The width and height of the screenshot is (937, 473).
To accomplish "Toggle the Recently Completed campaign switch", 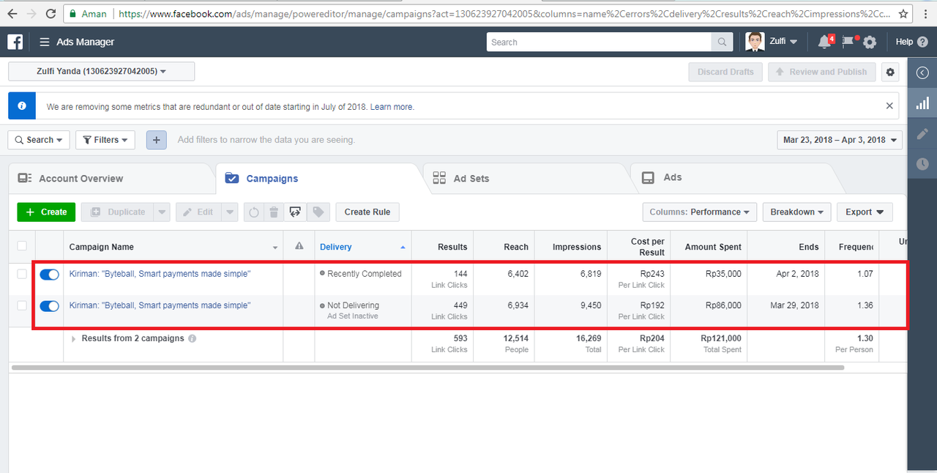I will coord(49,274).
